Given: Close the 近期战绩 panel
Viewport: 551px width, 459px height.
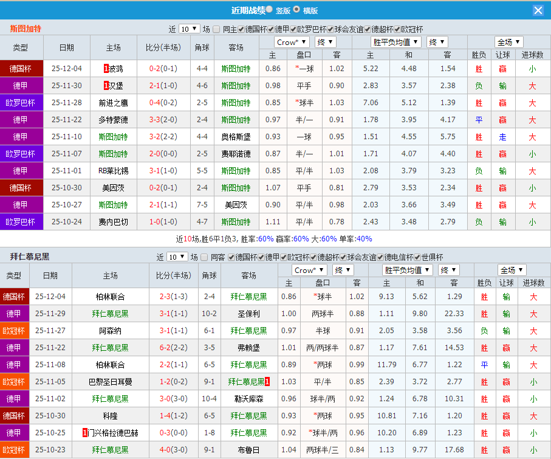Looking at the screenshot, I should (539, 10).
